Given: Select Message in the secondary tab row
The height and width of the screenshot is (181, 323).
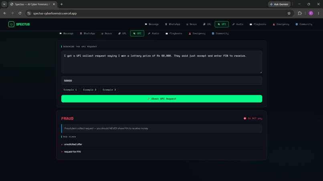Looking at the screenshot, I should [x=67, y=33].
